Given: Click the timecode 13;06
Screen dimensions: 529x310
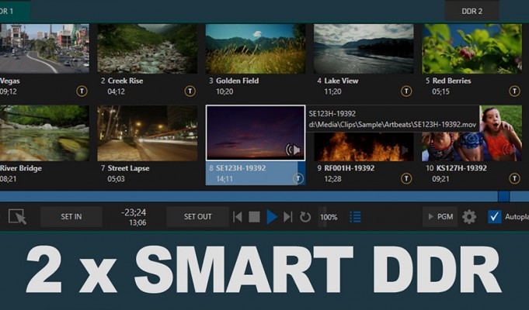Looking at the screenshot, I should click(x=137, y=222).
